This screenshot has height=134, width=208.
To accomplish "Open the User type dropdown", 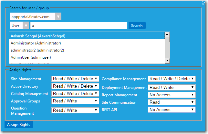I will [x=19, y=26].
